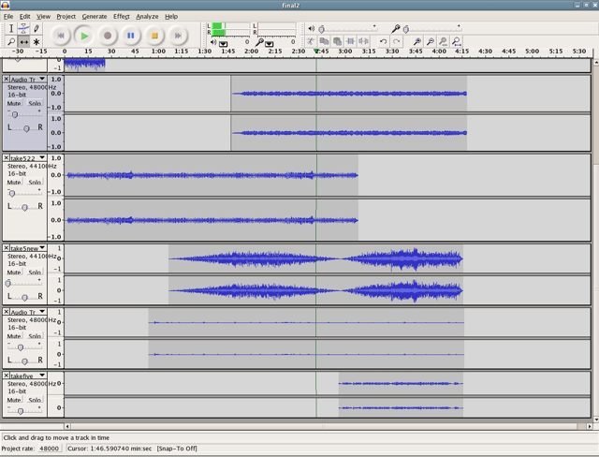
Task: Solo the take5new track
Action: click(35, 273)
